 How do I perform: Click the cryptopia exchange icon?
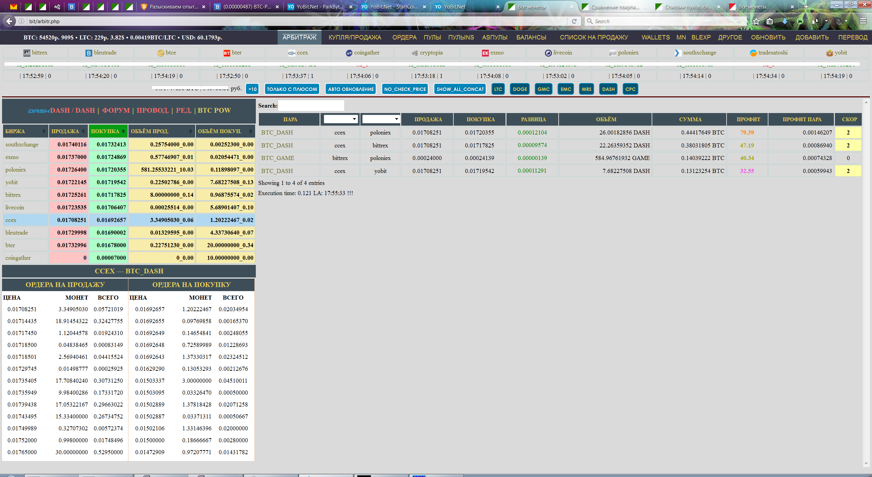[x=415, y=53]
